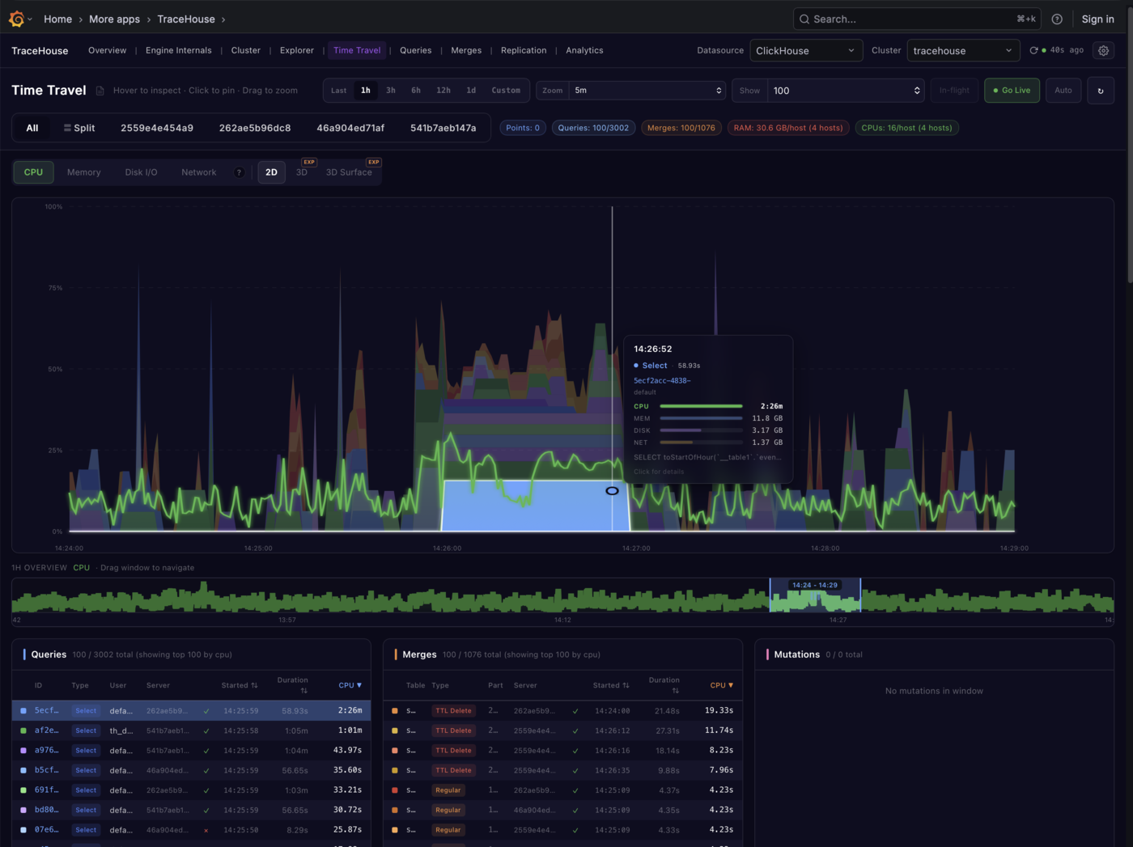Expand the chevron next to the Grafana logo

[x=31, y=19]
